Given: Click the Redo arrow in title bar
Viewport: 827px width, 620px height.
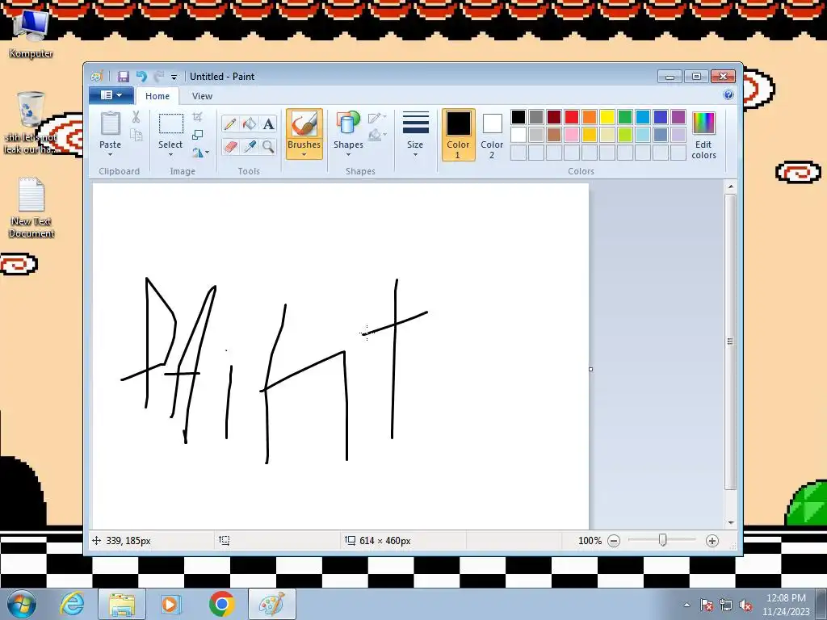Looking at the screenshot, I should click(158, 77).
